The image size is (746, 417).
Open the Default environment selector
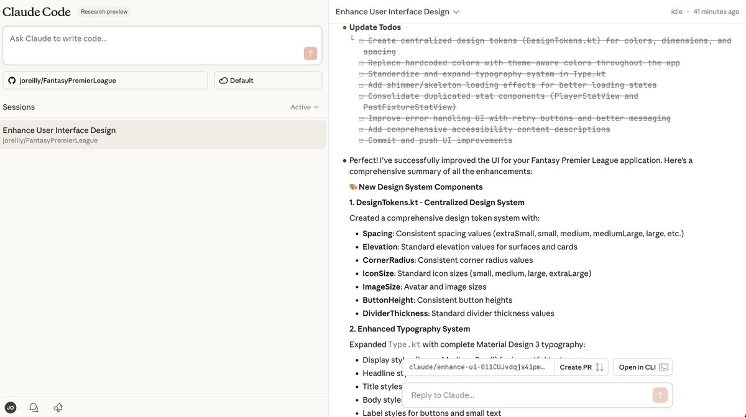point(268,80)
